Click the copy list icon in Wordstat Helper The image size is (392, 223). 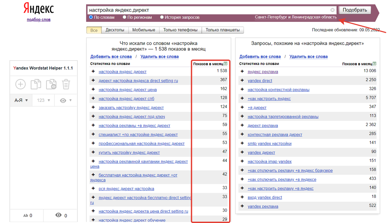pos(36,84)
